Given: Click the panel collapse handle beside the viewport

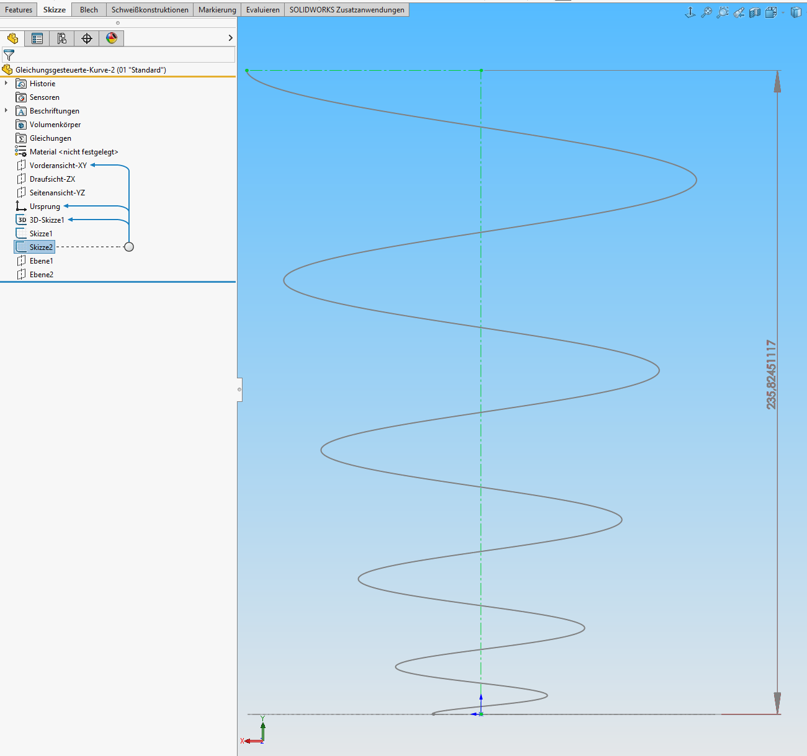Looking at the screenshot, I should click(x=239, y=389).
